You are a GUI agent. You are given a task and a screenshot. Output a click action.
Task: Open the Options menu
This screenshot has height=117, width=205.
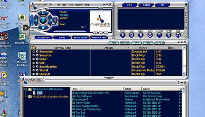pyautogui.click(x=79, y=5)
